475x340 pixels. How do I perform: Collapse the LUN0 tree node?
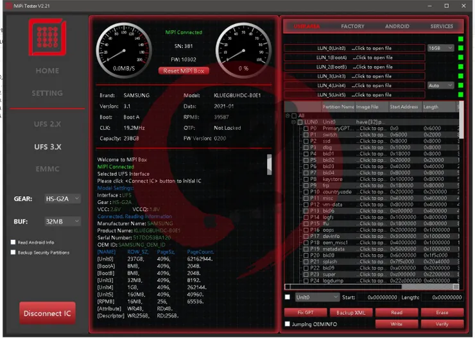293,122
